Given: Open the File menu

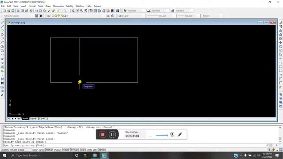Looking at the screenshot, I should pos(3,6).
